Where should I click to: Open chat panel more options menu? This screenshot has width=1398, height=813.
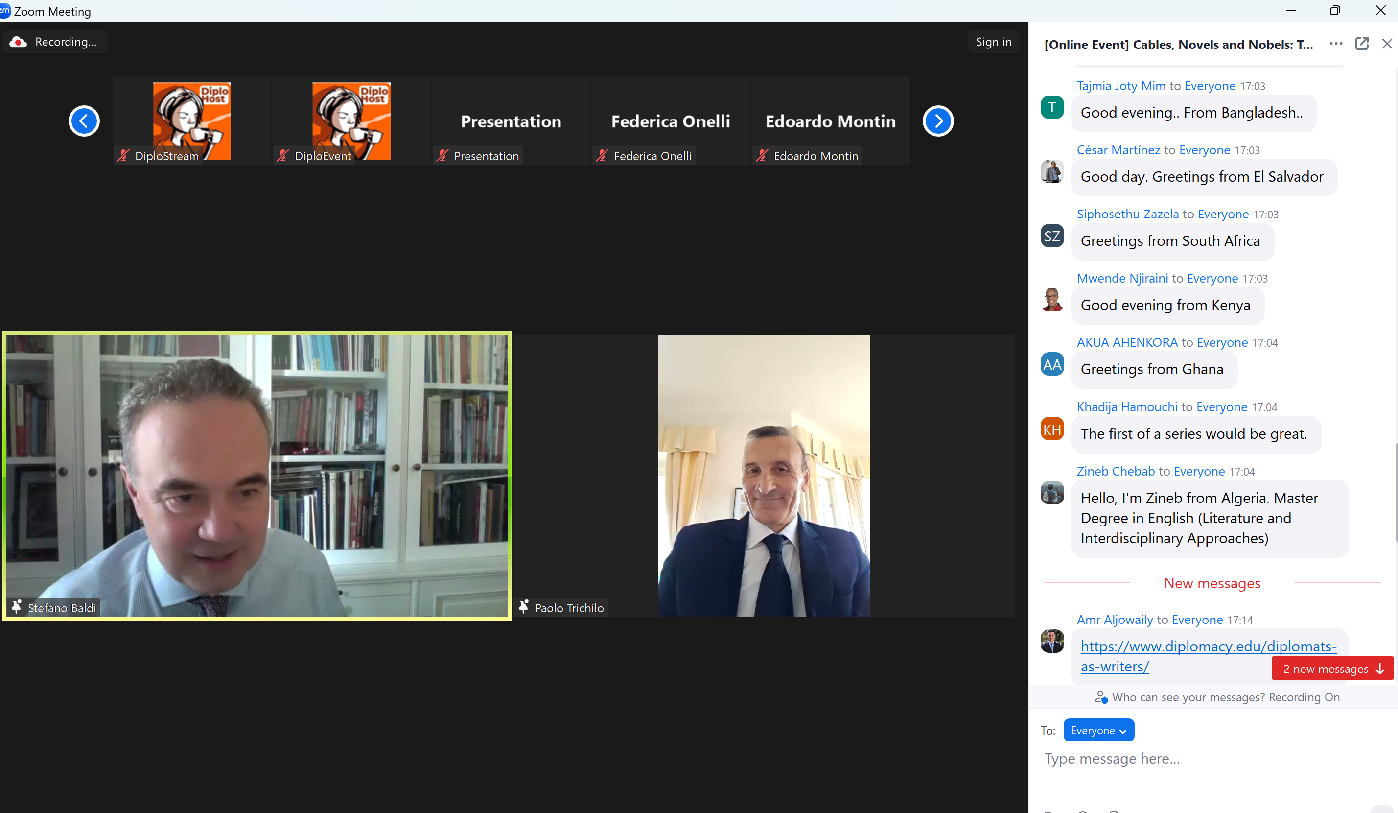pyautogui.click(x=1335, y=44)
